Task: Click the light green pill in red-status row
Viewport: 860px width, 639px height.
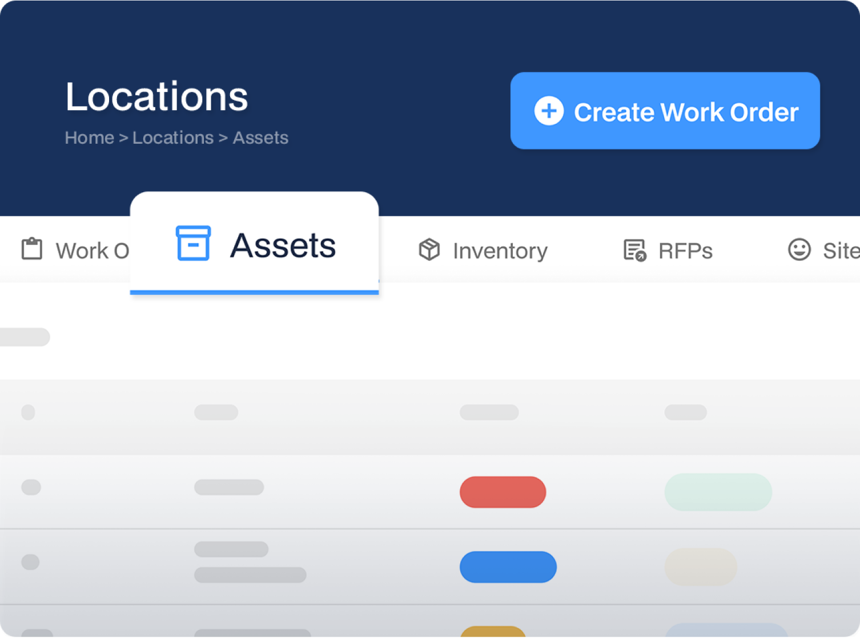Action: coord(718,492)
